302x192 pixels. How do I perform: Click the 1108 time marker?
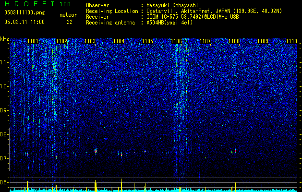click(x=234, y=41)
